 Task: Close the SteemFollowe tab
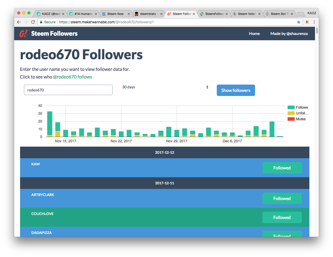[227, 14]
